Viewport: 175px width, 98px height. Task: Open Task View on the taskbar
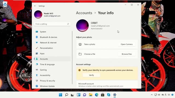tap(72, 95)
